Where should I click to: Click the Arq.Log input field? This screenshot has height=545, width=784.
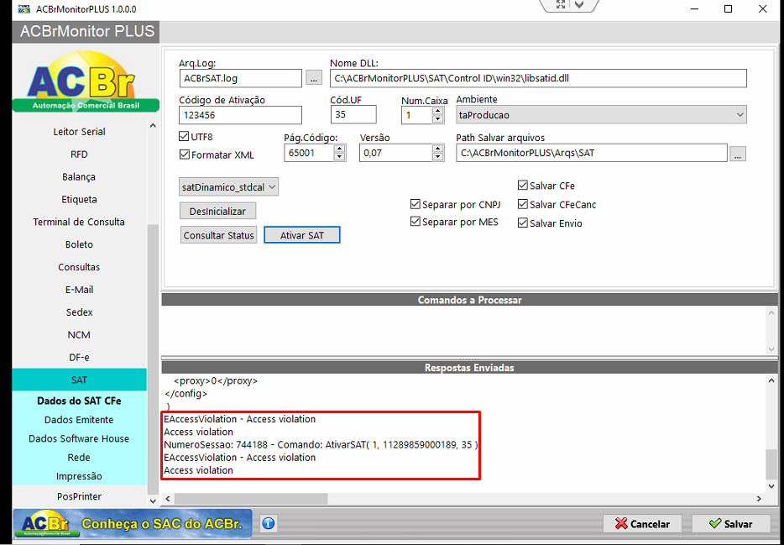pyautogui.click(x=241, y=78)
